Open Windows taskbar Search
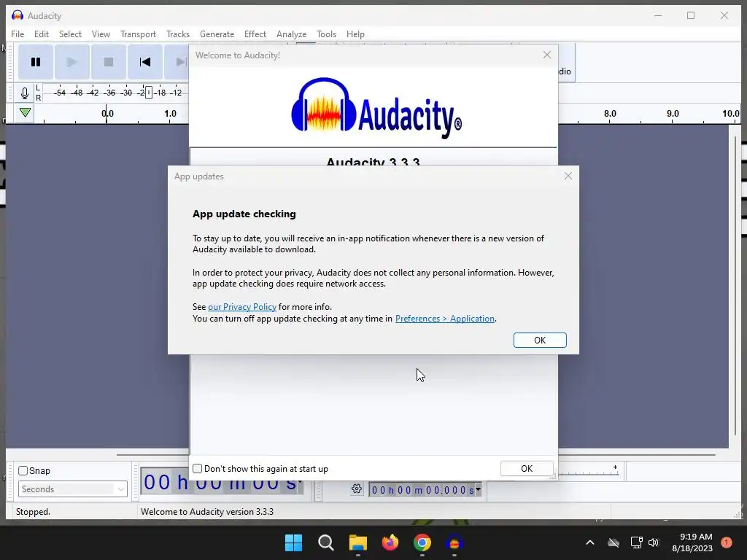The image size is (747, 560). (326, 542)
